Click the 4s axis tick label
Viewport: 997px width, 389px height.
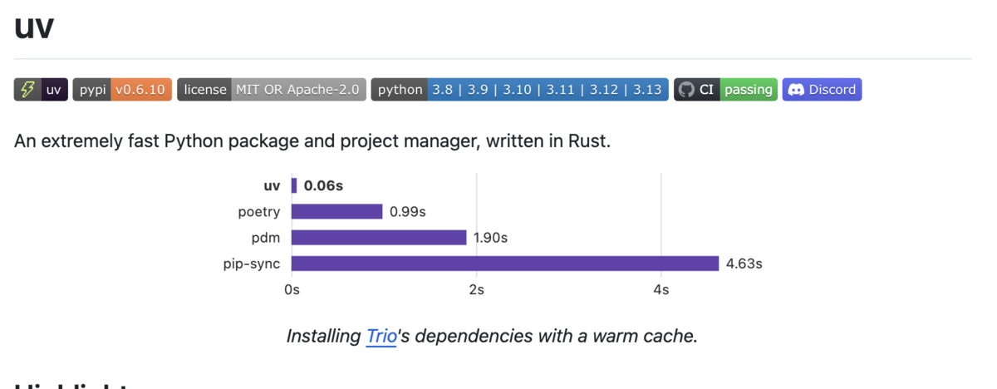pyautogui.click(x=661, y=290)
